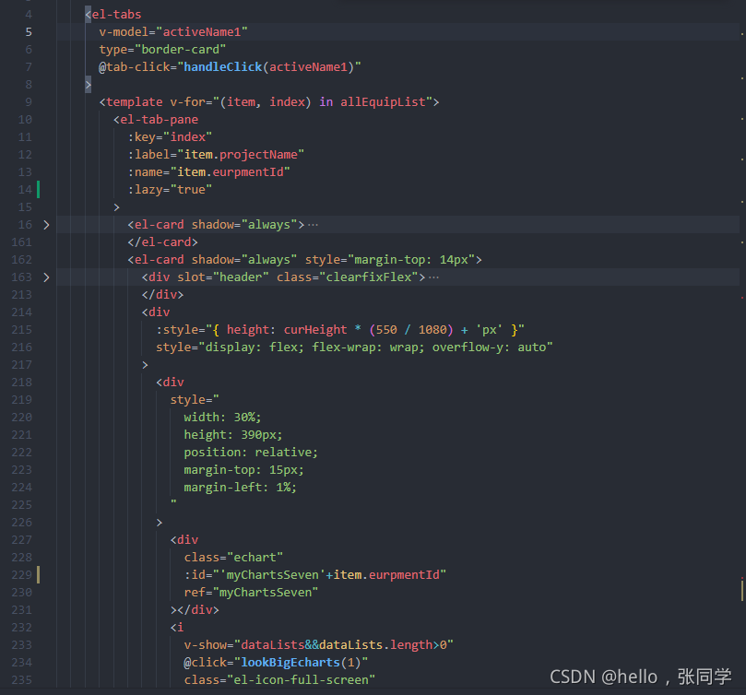The width and height of the screenshot is (746, 695).
Task: Click :key="index" attribute
Action: click(x=170, y=137)
